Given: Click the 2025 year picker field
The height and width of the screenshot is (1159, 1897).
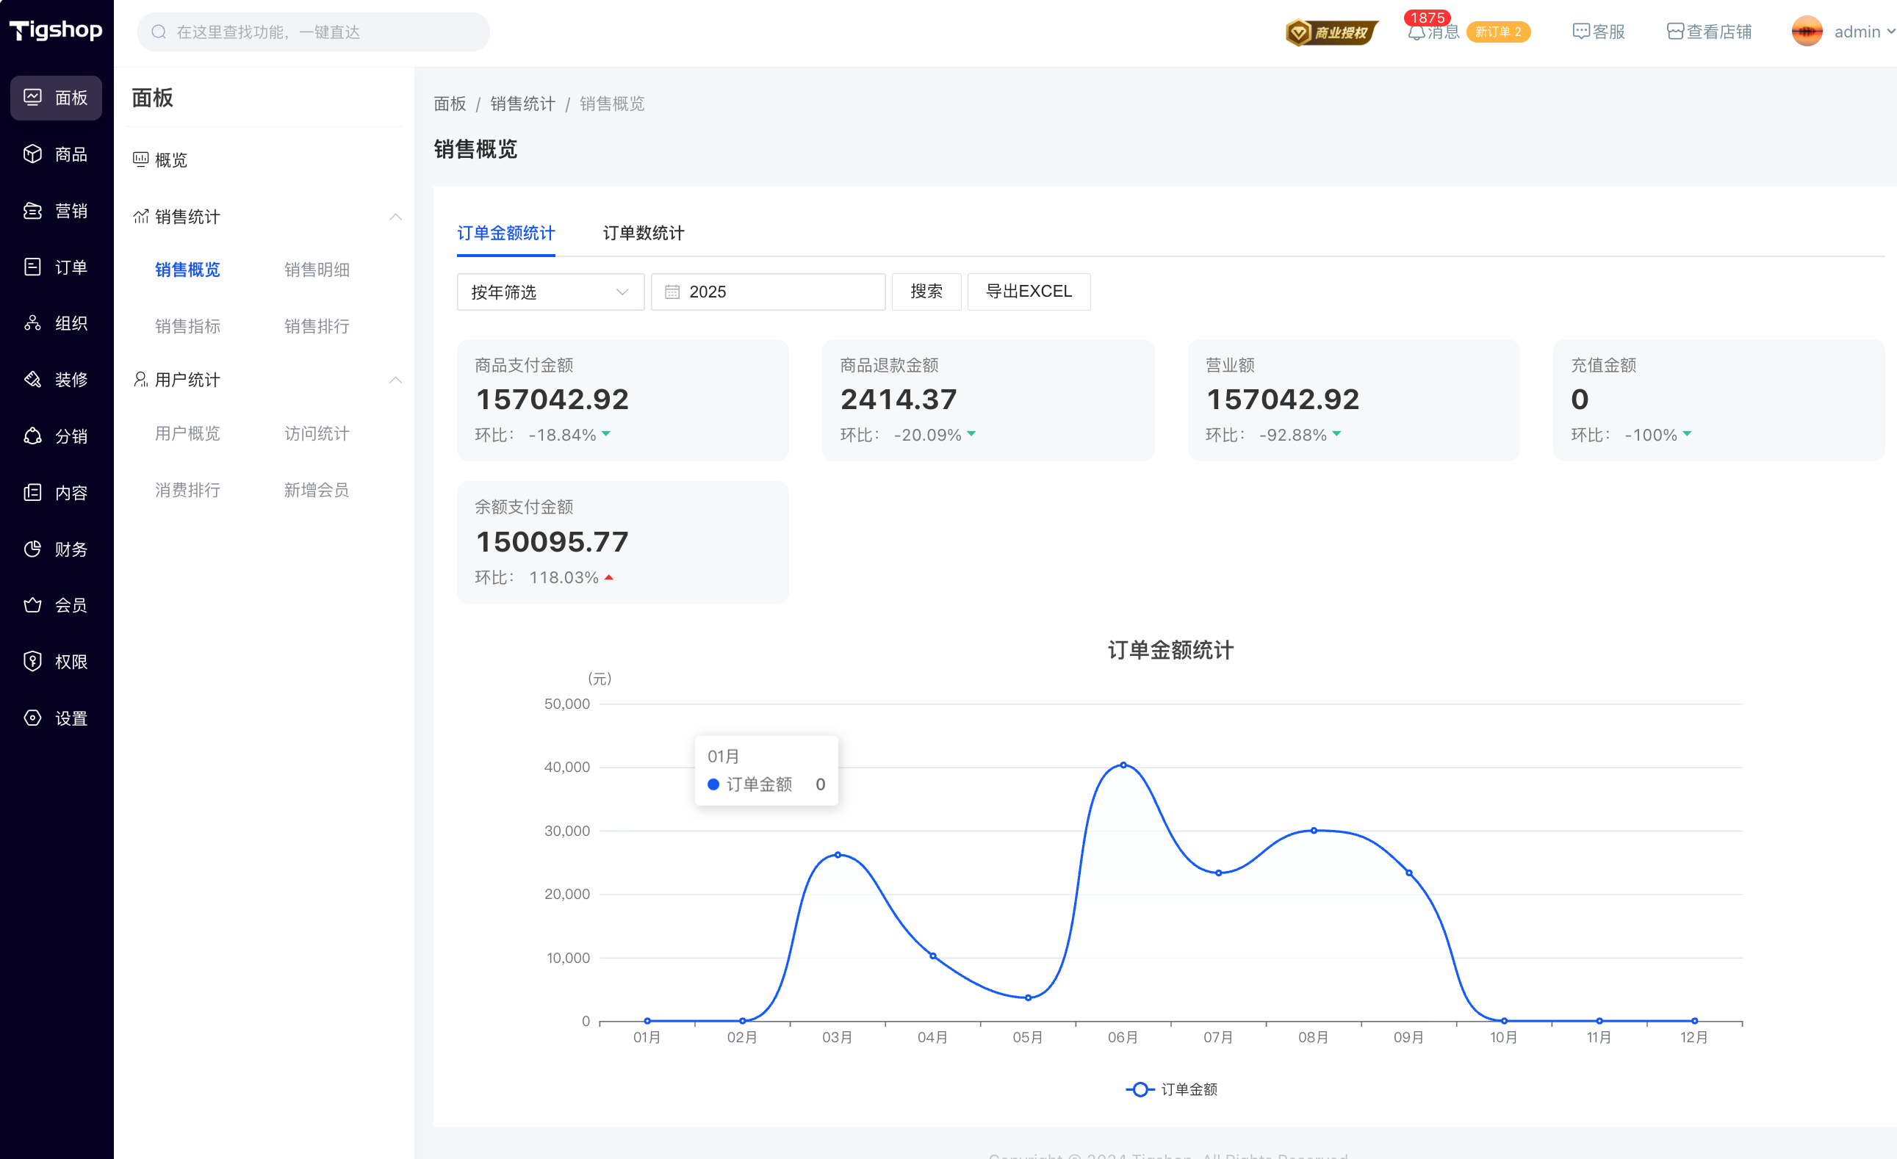Looking at the screenshot, I should [768, 292].
